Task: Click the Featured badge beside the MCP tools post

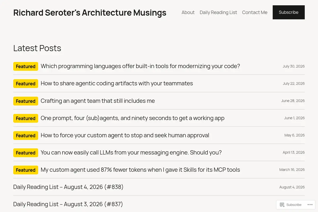Action: pyautogui.click(x=26, y=170)
